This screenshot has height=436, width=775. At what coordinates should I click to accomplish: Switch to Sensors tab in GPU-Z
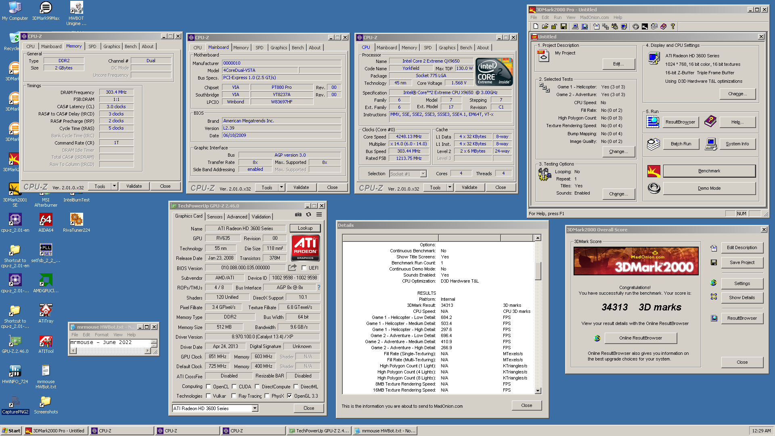coord(215,217)
